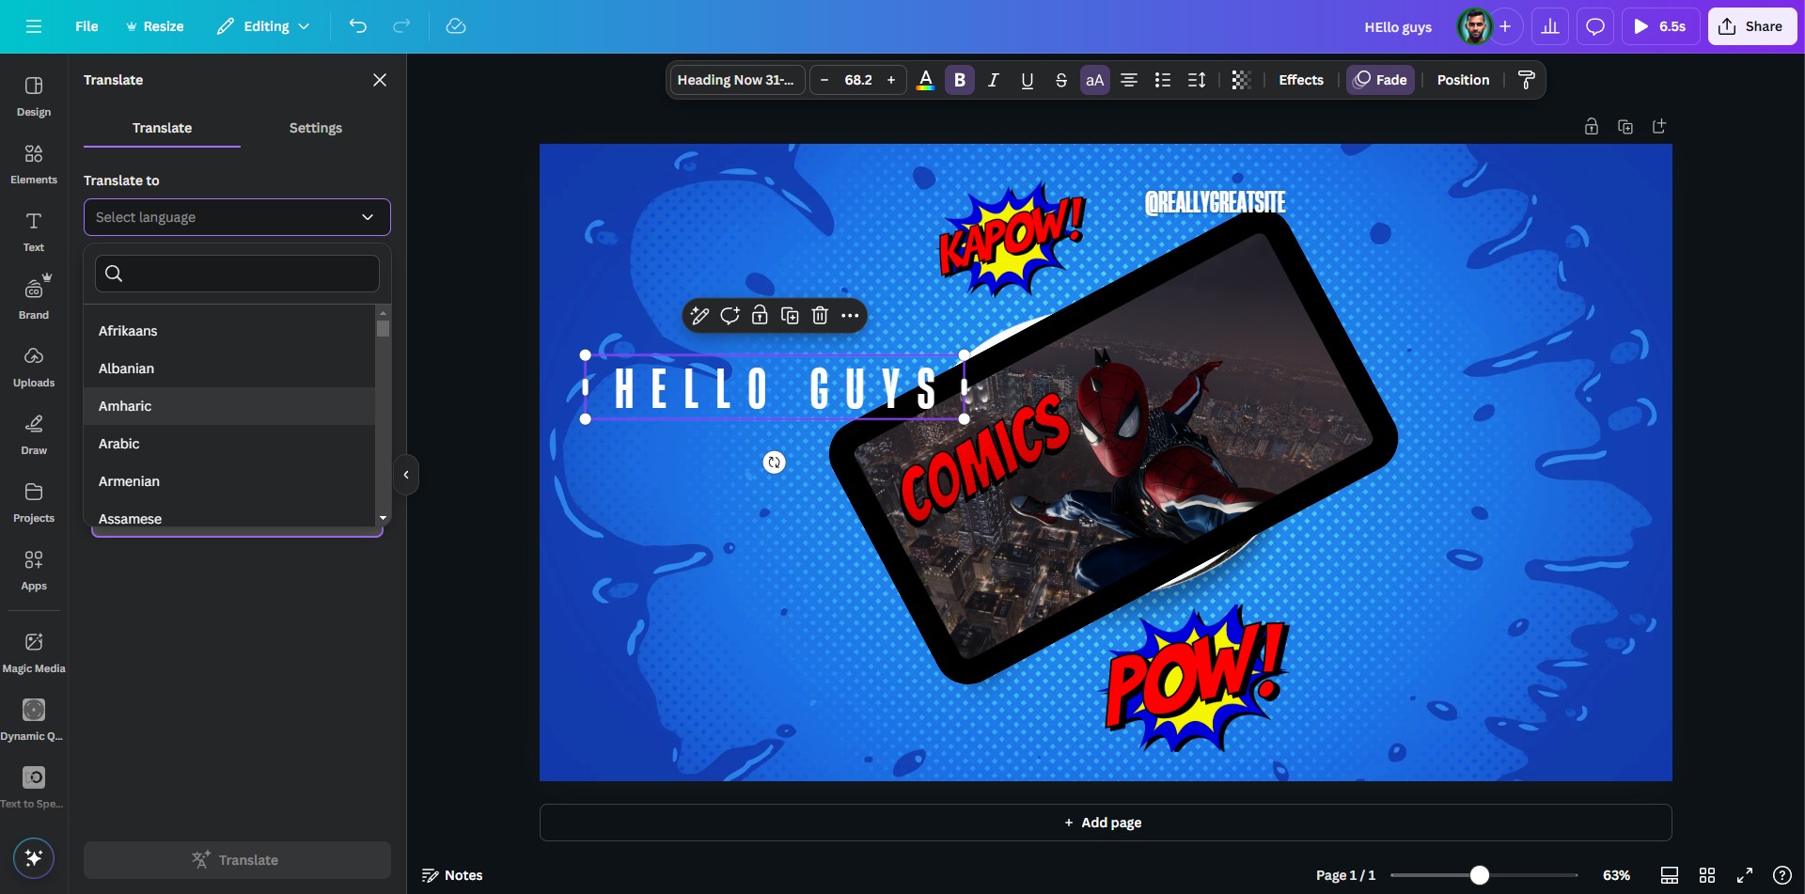This screenshot has width=1805, height=894.
Task: Toggle uppercase aA formatting
Action: [1095, 80]
